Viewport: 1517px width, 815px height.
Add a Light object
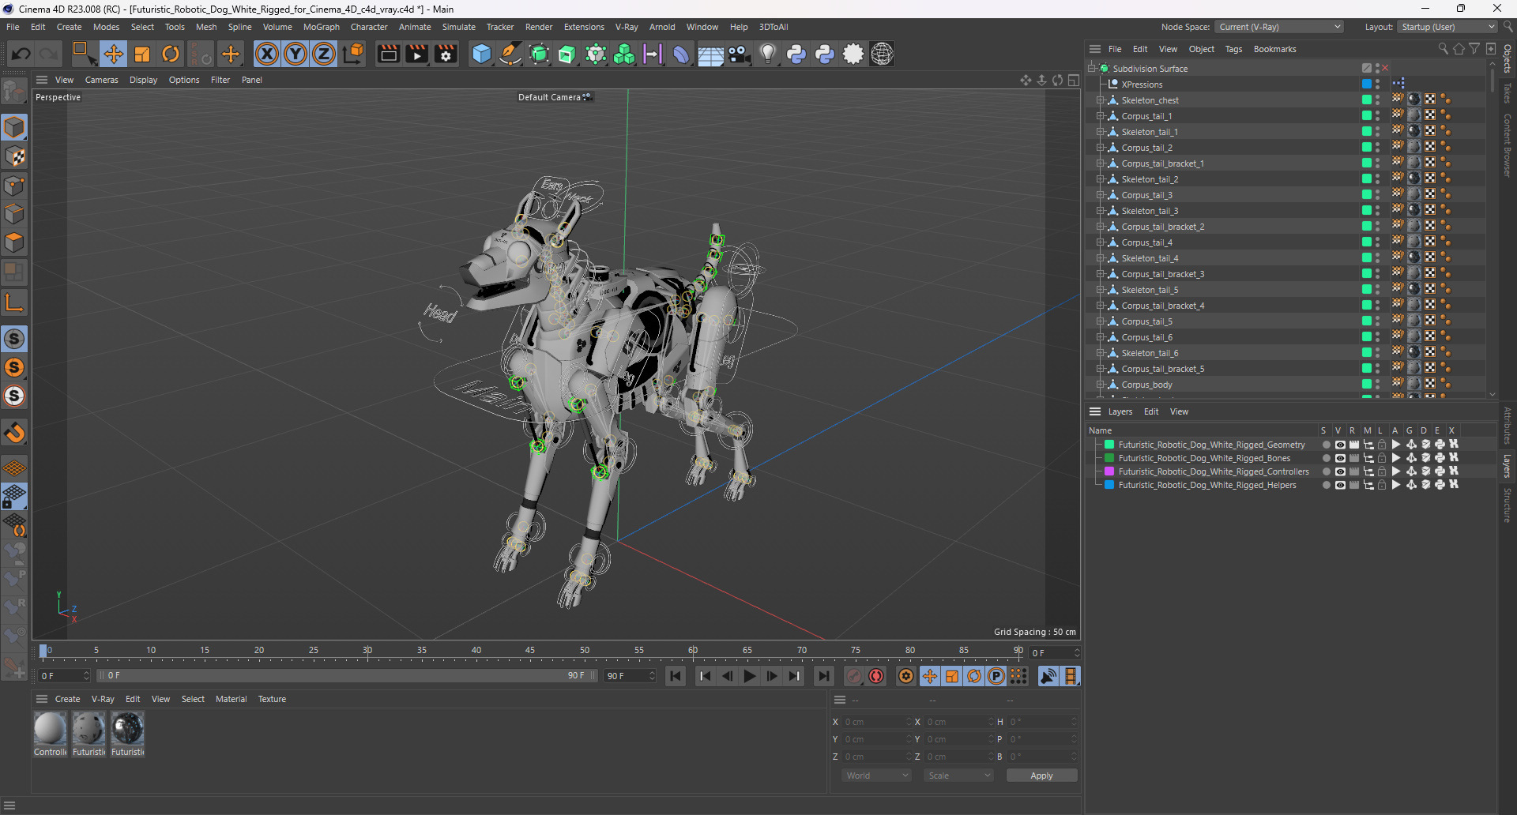coord(767,54)
